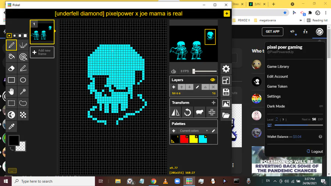Select the second pen size option

pyautogui.click(x=14, y=35)
